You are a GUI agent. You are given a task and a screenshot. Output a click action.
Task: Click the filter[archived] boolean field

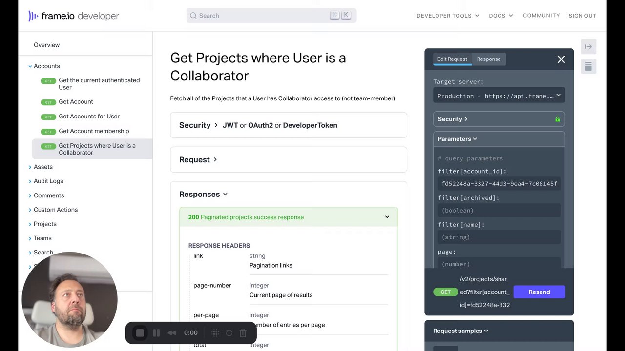[x=499, y=211]
